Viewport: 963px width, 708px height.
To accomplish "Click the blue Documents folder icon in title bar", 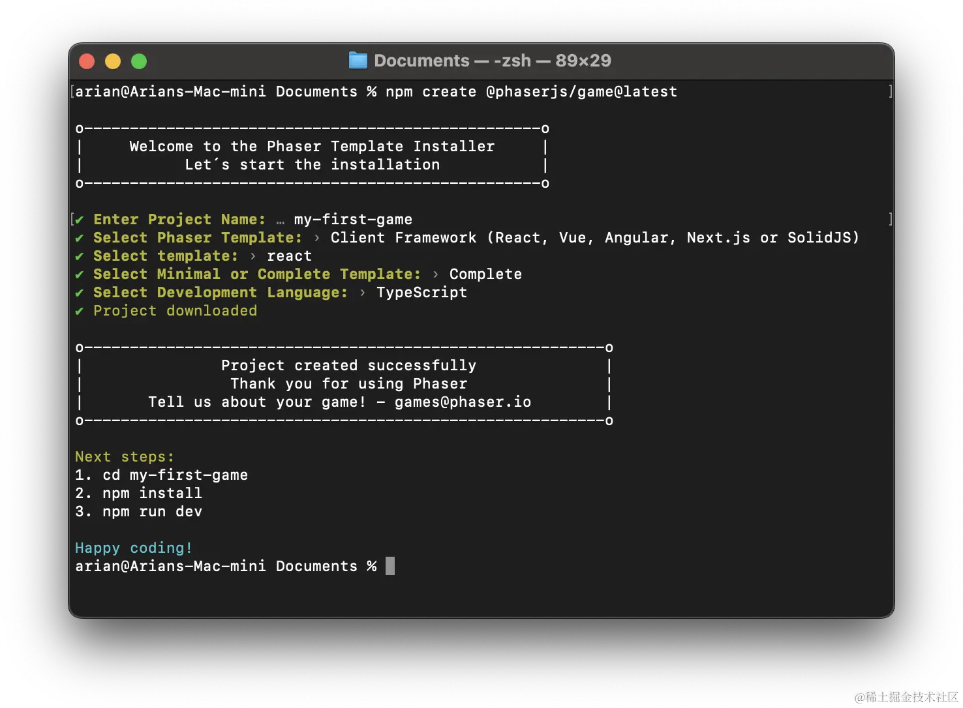I will tap(358, 61).
